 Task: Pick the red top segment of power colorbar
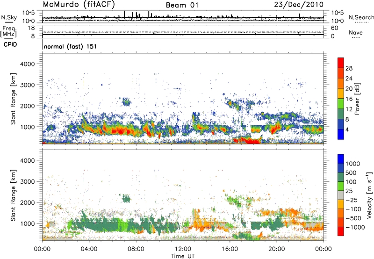[341, 63]
